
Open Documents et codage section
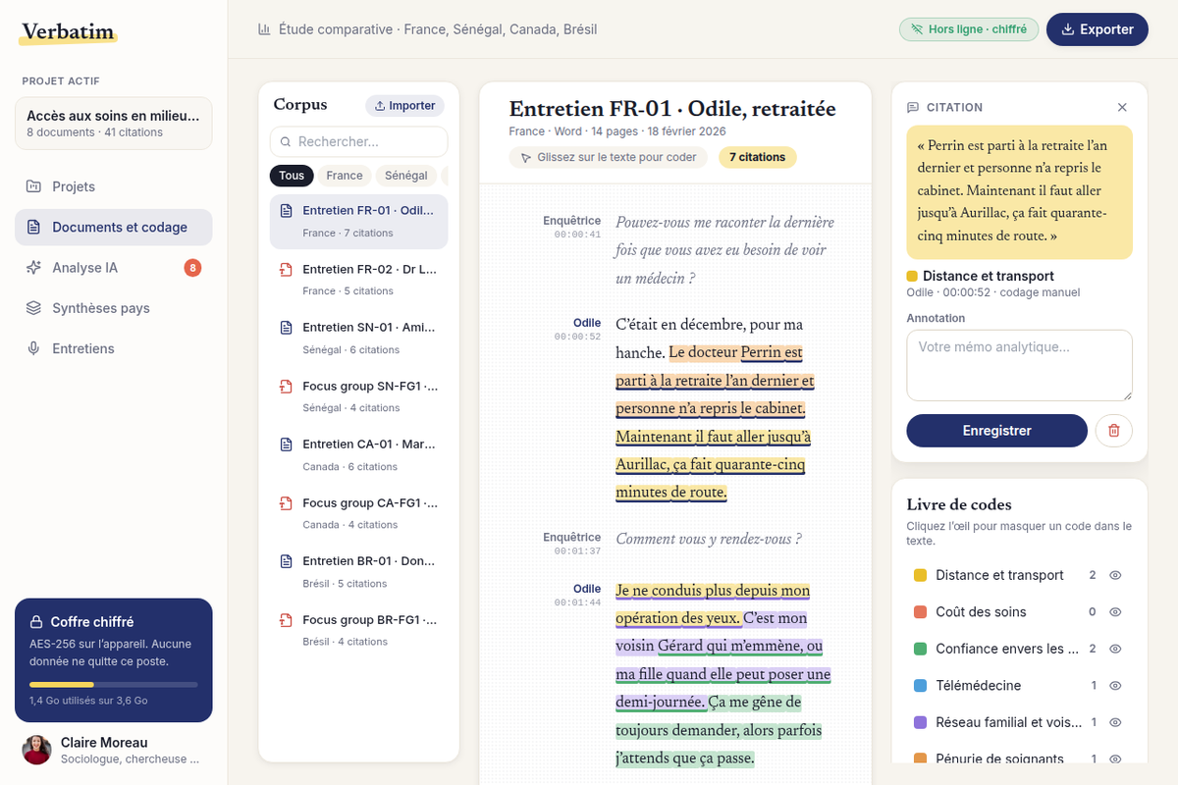(x=113, y=227)
